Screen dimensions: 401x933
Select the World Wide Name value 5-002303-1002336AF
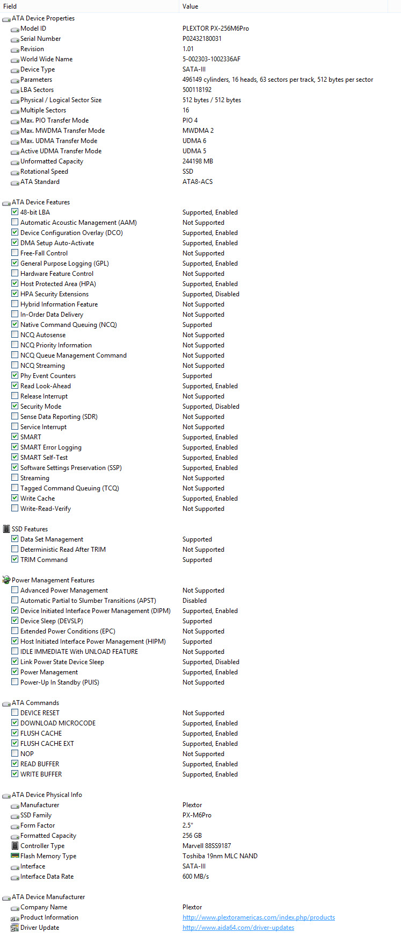[212, 59]
